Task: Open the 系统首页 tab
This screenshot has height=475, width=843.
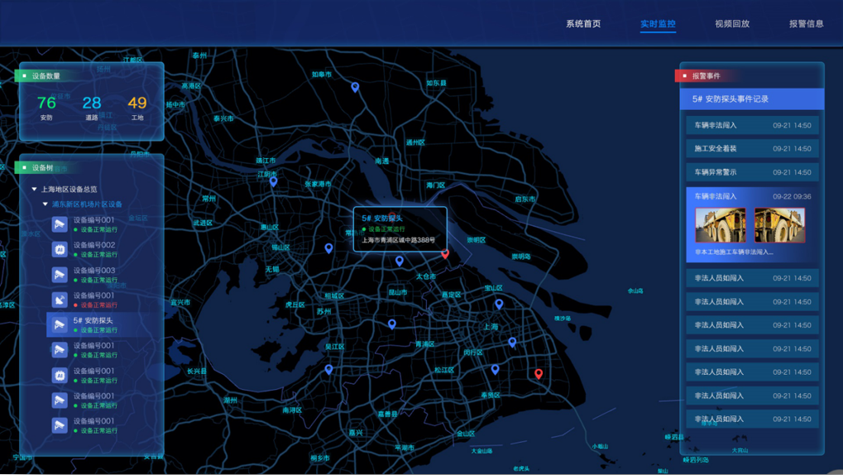Action: (583, 24)
